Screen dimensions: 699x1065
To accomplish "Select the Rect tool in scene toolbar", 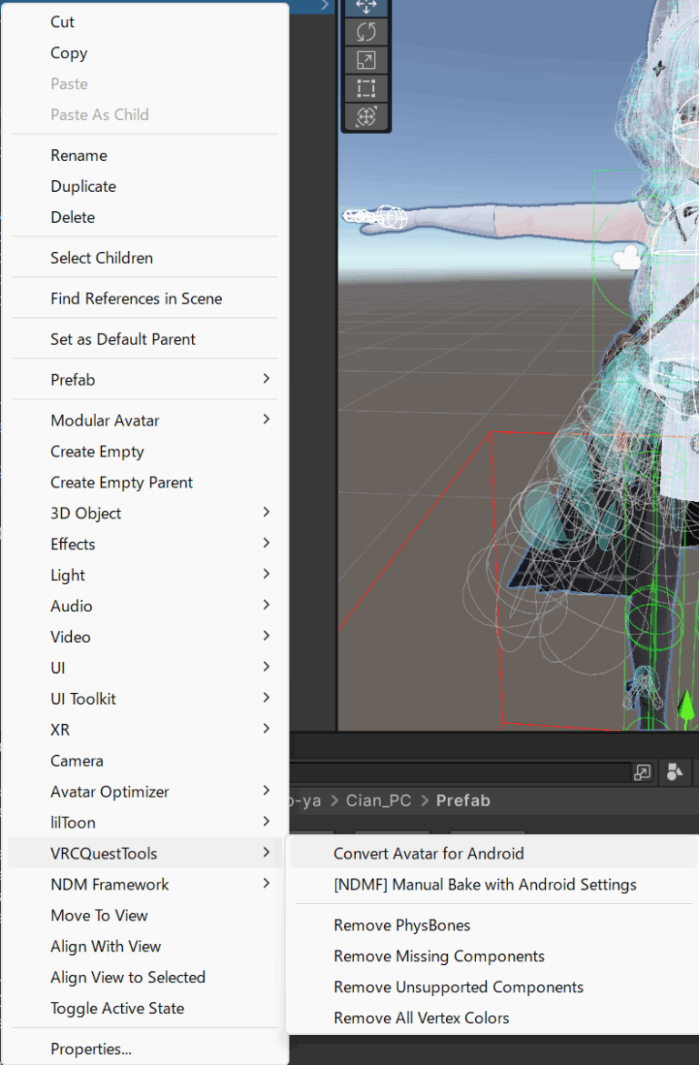I will click(x=366, y=88).
